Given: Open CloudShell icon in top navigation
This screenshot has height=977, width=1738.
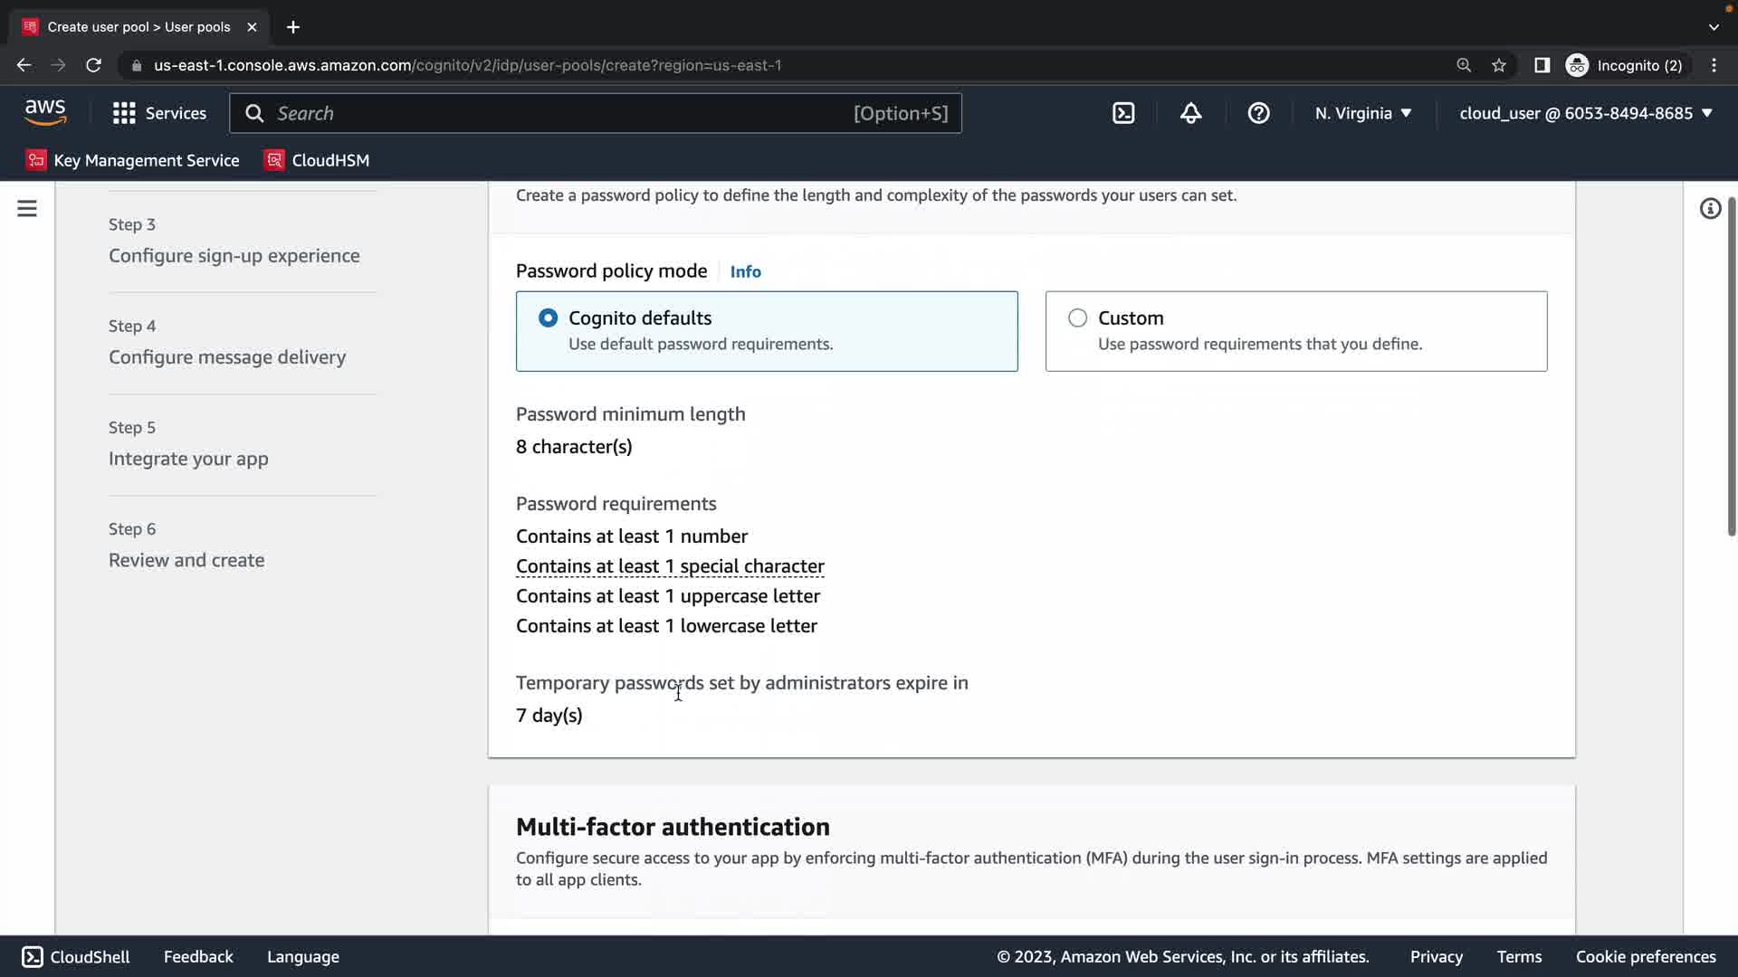Looking at the screenshot, I should (x=1123, y=113).
